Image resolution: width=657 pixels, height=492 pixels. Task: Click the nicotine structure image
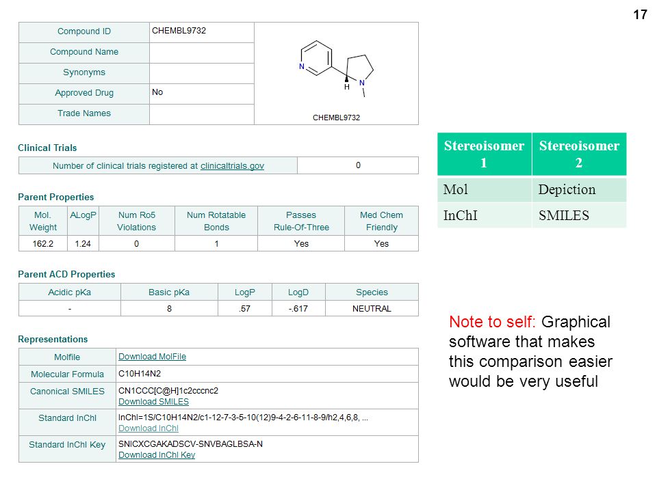pyautogui.click(x=337, y=69)
